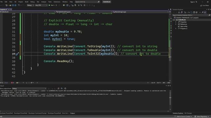
Task: Expand the Properties tree node
Action: [176, 22]
